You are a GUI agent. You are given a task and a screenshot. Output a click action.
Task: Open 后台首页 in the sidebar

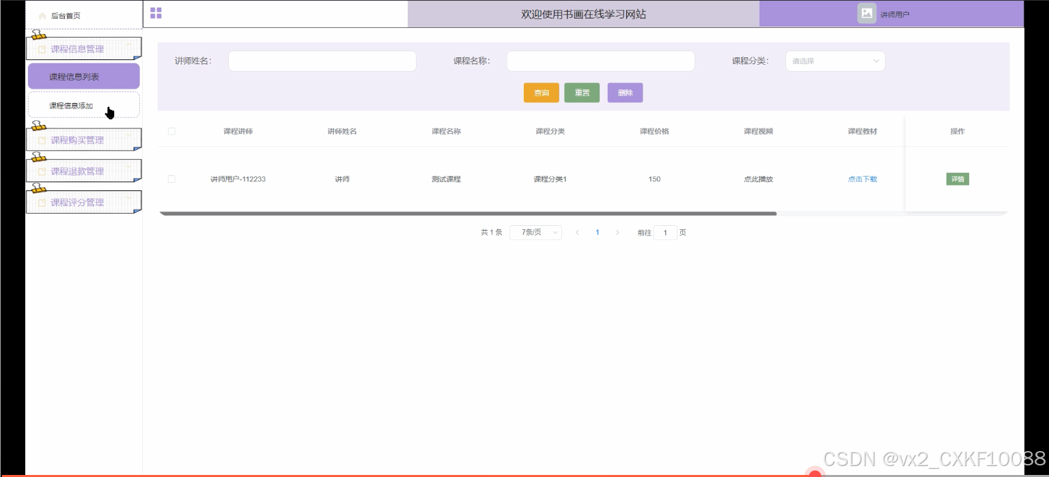click(x=84, y=16)
